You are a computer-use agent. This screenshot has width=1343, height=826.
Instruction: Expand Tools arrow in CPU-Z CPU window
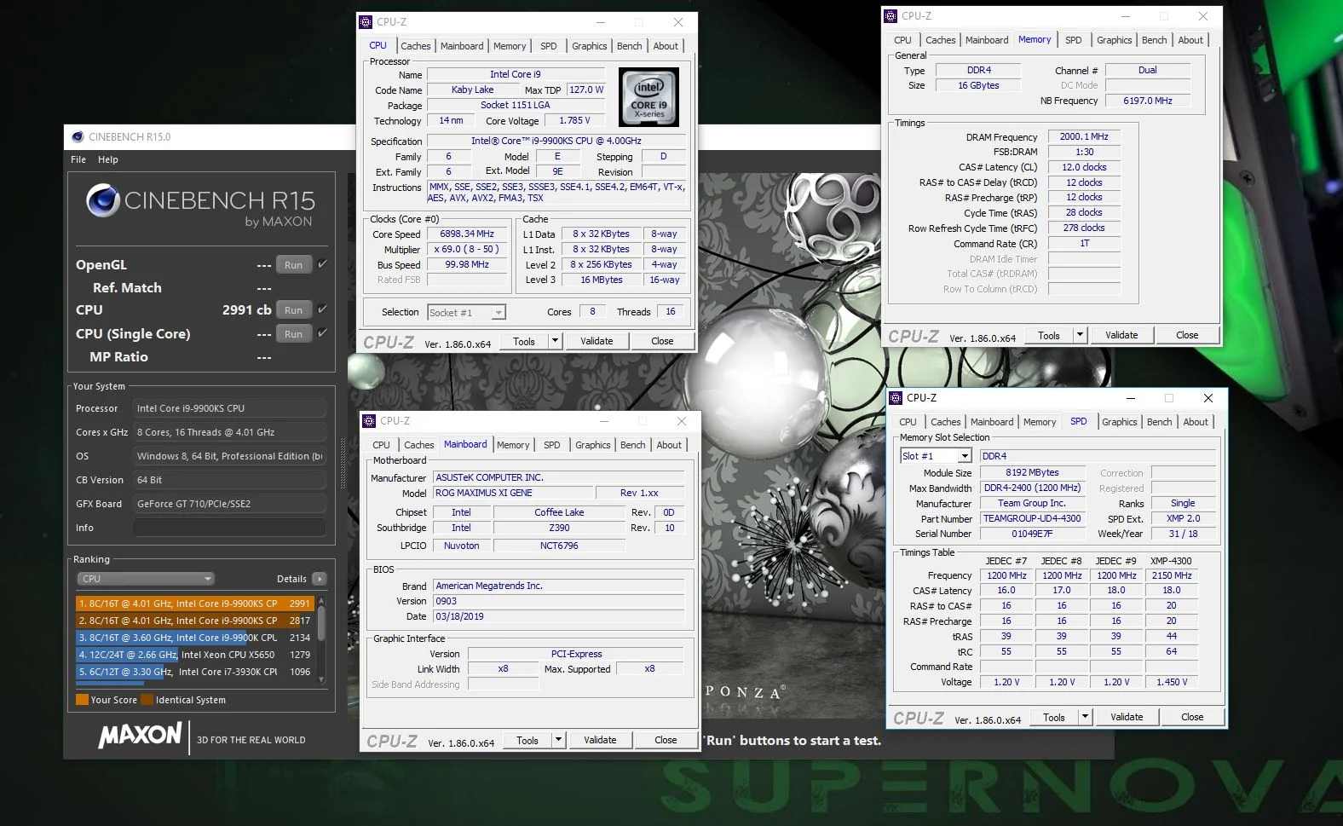[556, 341]
